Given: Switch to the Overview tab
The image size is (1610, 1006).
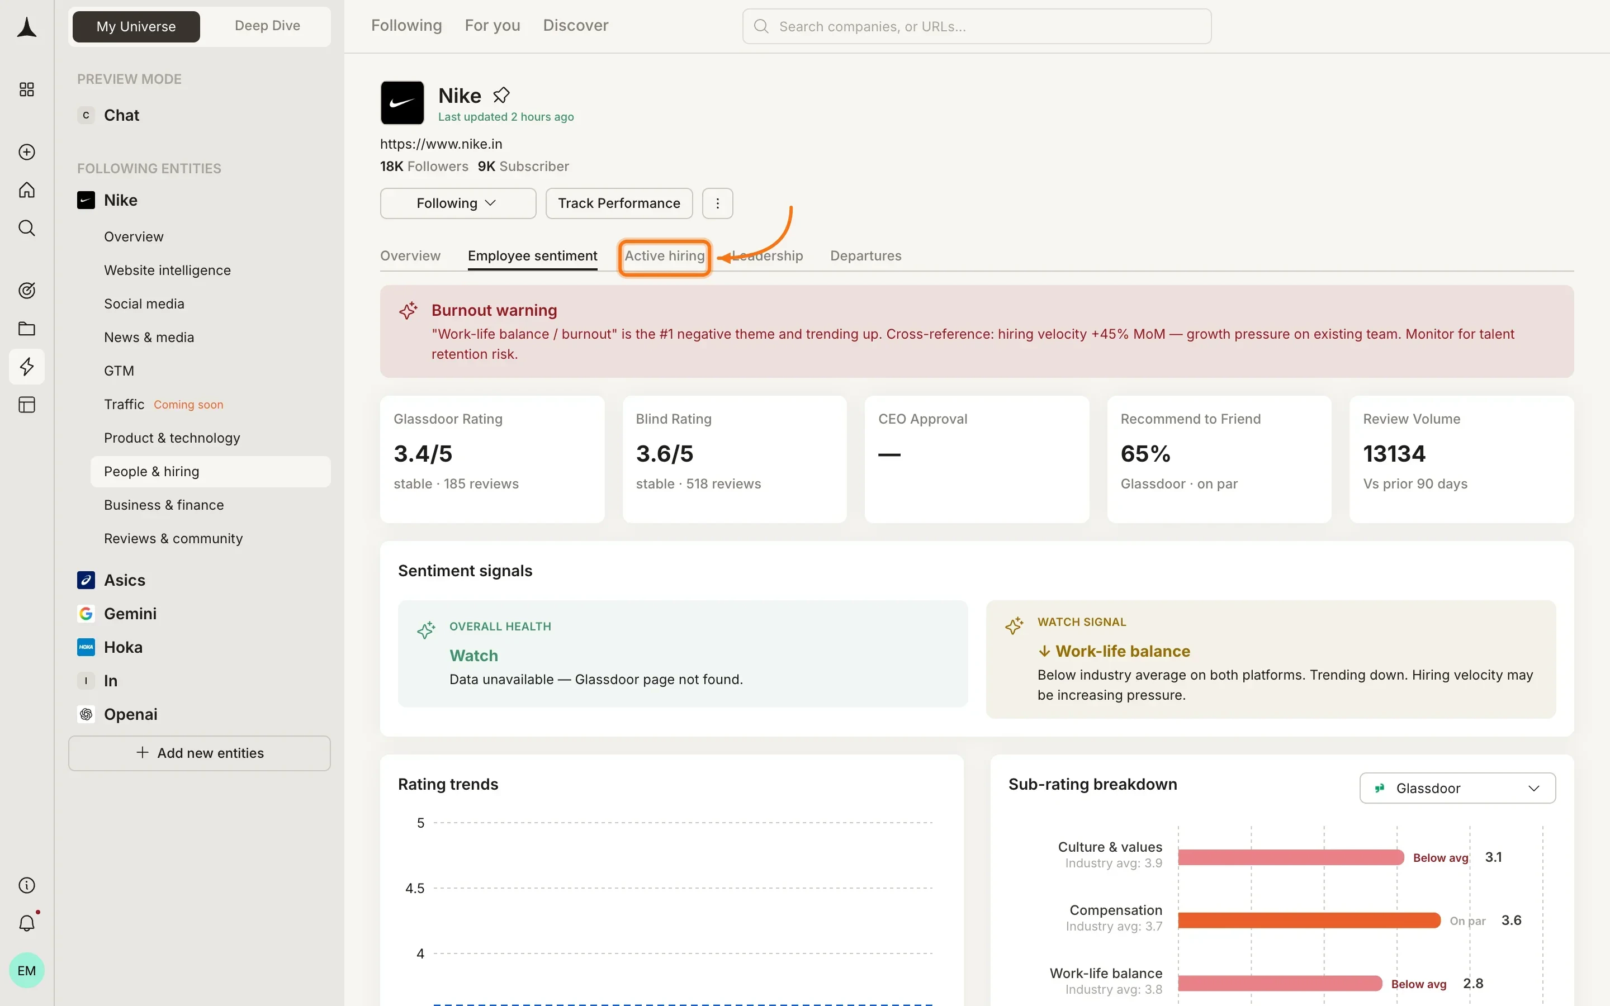Looking at the screenshot, I should point(410,255).
